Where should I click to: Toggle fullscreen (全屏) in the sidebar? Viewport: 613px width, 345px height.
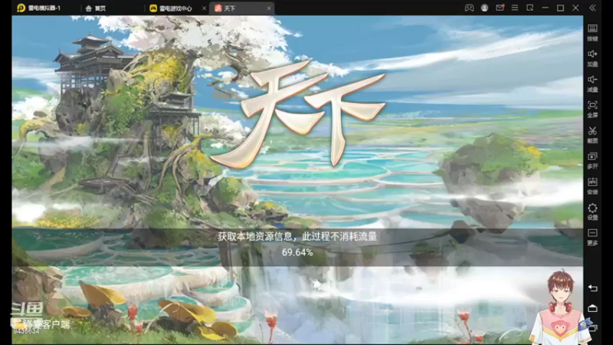click(x=592, y=109)
